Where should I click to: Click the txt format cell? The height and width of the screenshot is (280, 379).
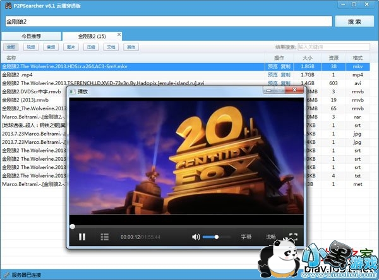point(358,176)
